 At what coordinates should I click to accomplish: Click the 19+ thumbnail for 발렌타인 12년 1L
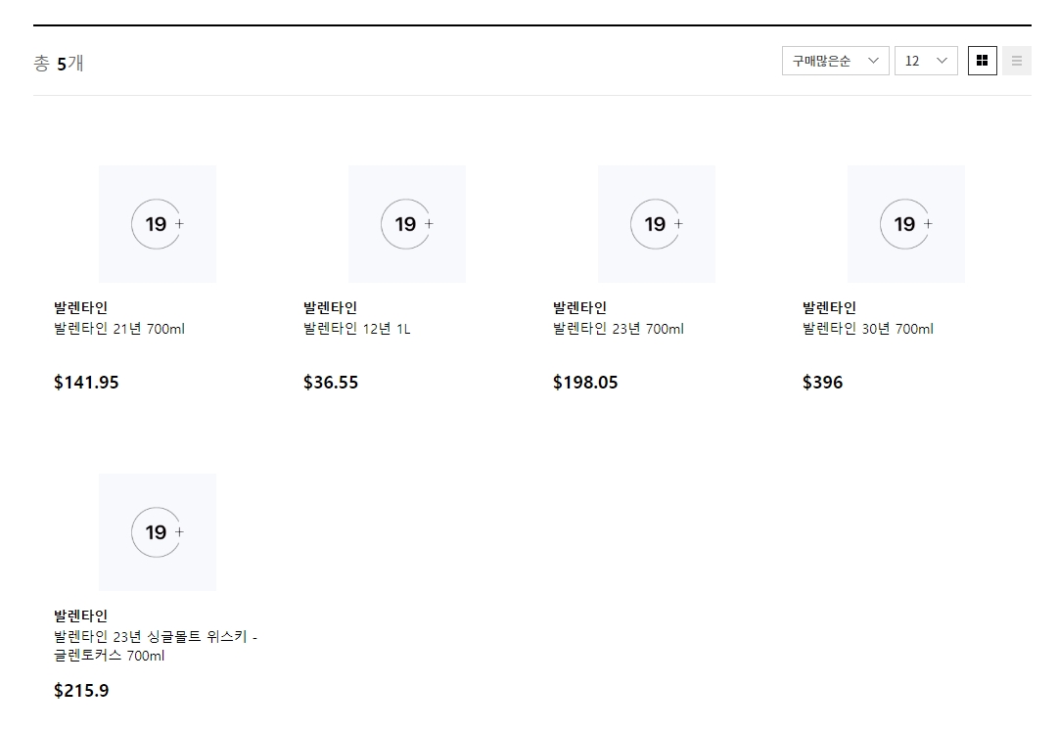click(x=407, y=224)
